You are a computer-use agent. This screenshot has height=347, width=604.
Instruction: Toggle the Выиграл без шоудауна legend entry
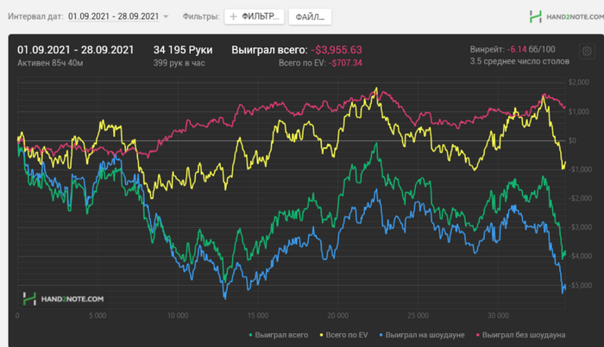point(521,335)
